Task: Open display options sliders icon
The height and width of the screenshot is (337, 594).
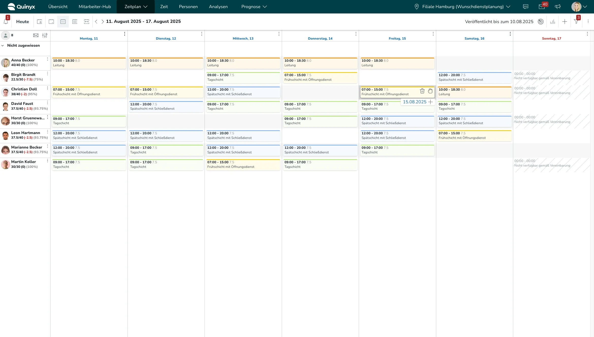Action: [x=45, y=35]
